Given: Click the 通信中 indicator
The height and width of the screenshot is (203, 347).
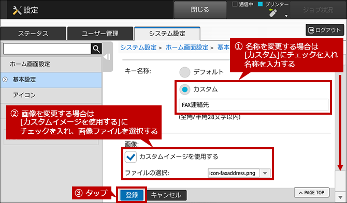Looking at the screenshot, I should click(243, 4).
